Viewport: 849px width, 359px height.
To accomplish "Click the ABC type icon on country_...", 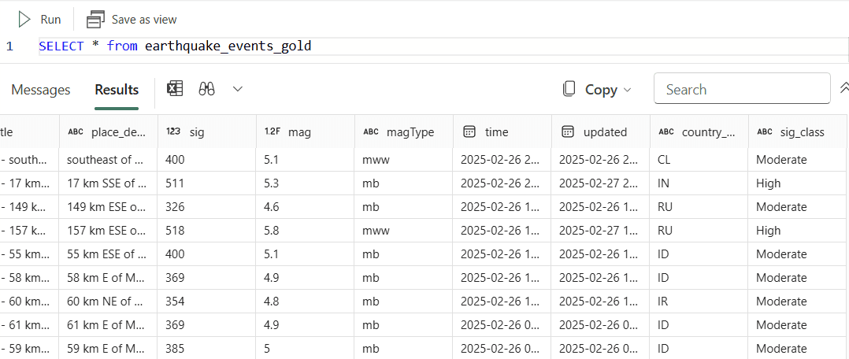I will click(666, 131).
